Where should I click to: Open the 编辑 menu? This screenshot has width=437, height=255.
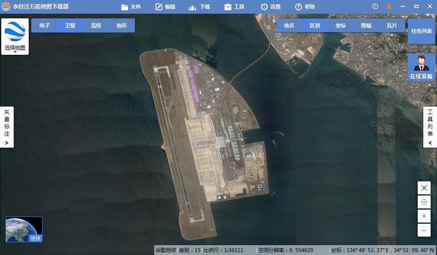coord(165,7)
